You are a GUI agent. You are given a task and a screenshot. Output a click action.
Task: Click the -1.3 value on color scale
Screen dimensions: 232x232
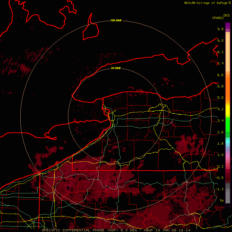coord(219,189)
